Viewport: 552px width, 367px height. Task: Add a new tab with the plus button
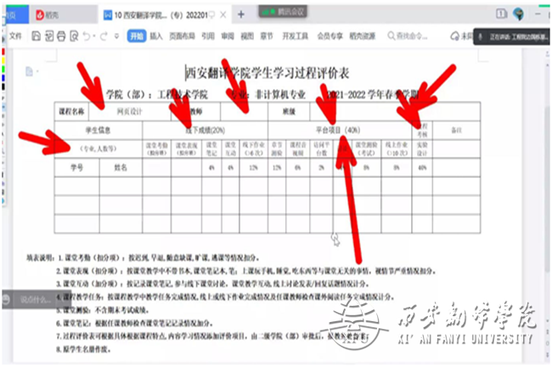(241, 14)
